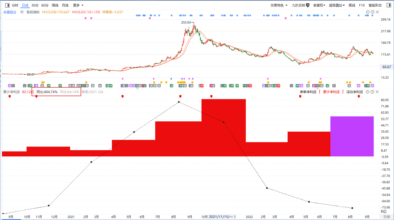
Task: Close the upper price chart indicator panel
Action: (x=377, y=12)
